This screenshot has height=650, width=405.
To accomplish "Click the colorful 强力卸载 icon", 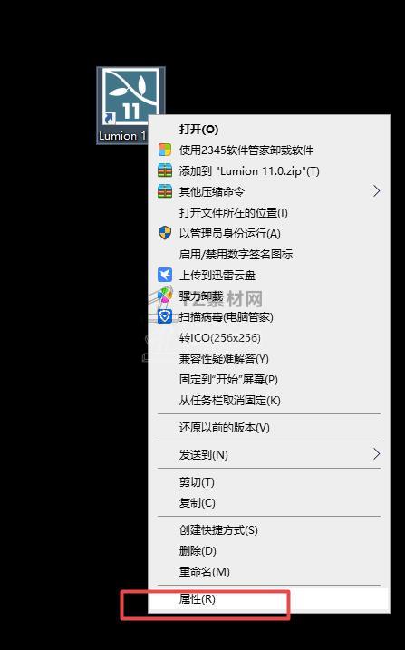I will (x=165, y=296).
